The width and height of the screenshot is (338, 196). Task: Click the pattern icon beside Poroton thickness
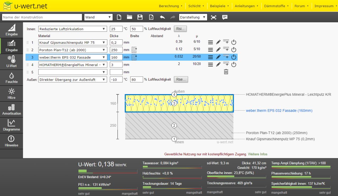tap(134, 50)
